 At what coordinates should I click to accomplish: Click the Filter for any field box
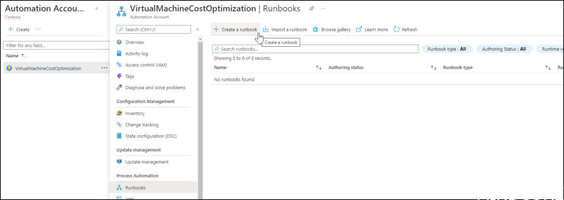tap(56, 45)
